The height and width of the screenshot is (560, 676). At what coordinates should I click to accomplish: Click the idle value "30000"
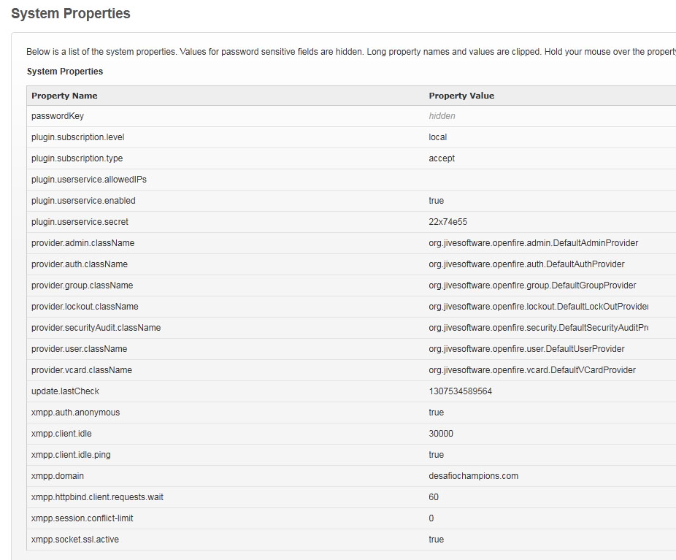441,433
